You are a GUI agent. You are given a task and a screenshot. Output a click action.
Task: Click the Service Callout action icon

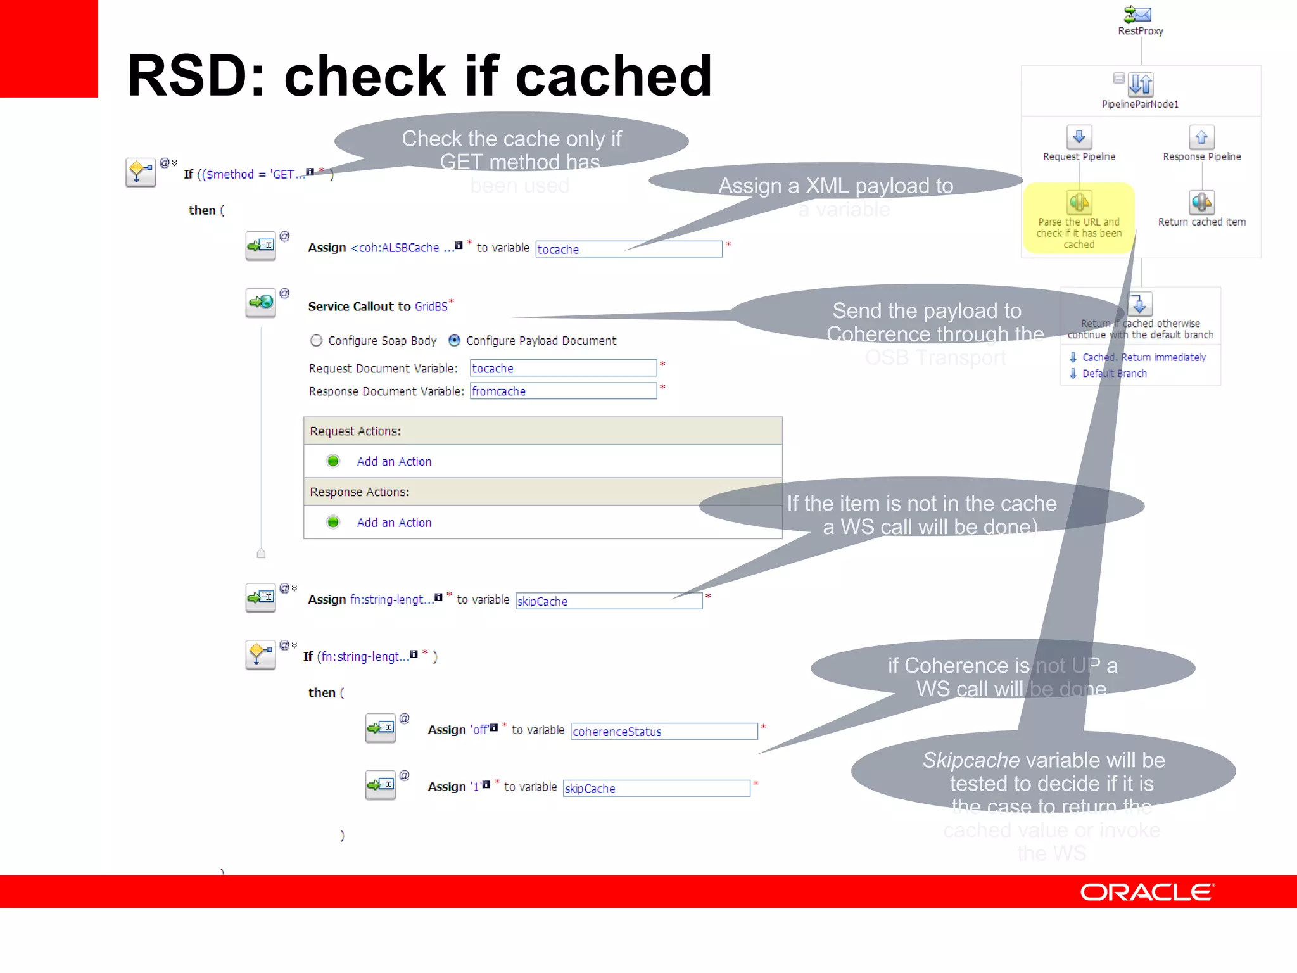click(x=260, y=303)
